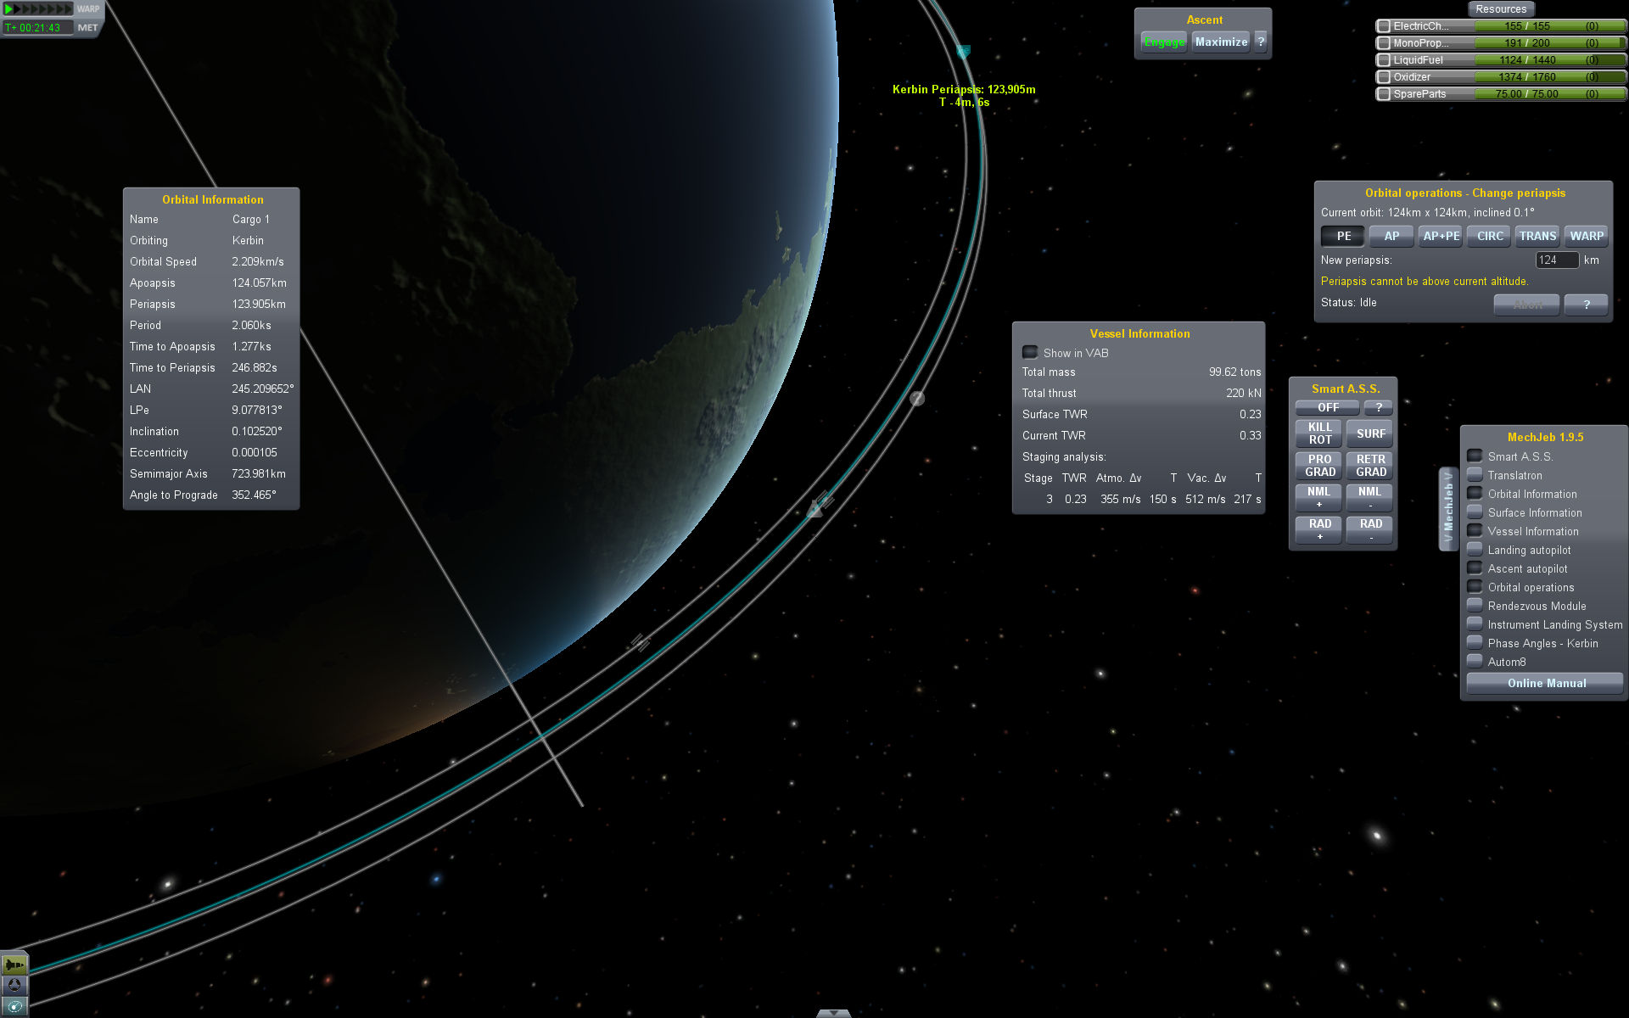Collapse the MechJeb side tab
This screenshot has width=1629, height=1018.
click(1448, 508)
